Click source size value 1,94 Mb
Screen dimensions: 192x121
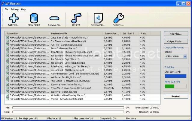(108, 56)
